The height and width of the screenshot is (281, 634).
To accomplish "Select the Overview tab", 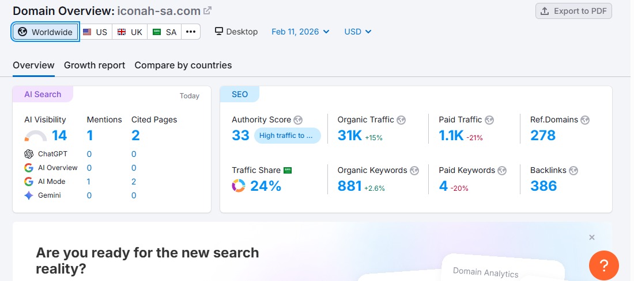I will [x=33, y=66].
